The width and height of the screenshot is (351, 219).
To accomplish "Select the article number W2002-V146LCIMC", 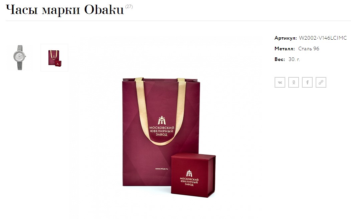I will click(323, 38).
